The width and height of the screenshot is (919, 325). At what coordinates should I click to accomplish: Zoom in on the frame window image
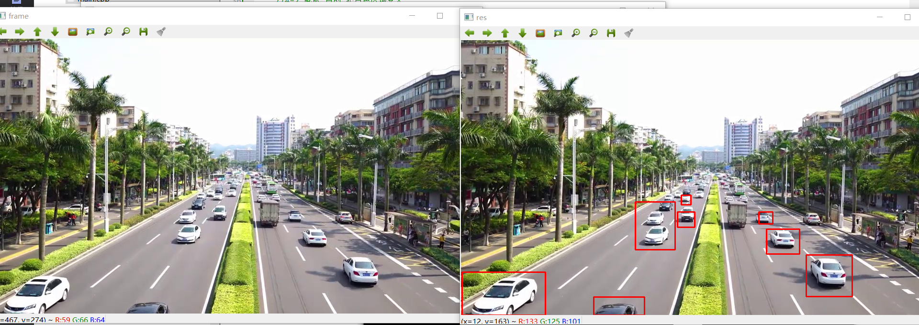tap(108, 32)
